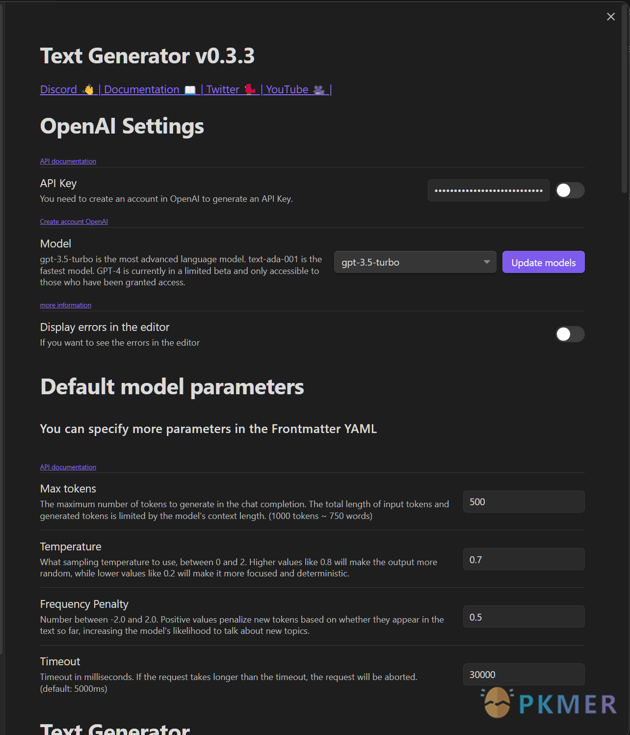Click the vertical scrollbar thumb on the right
630x735 pixels.
(624, 98)
